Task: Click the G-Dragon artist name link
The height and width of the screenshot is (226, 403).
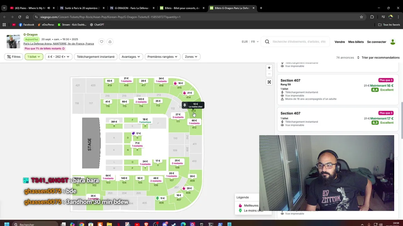Action: coord(31,35)
